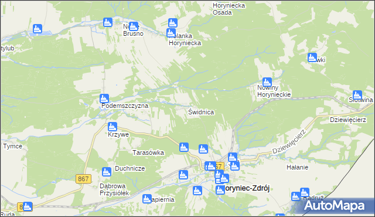Viewport: 375px width, 217px height.
Task: Click the bold Horyniec-Zdrój town label
Action: click(247, 188)
